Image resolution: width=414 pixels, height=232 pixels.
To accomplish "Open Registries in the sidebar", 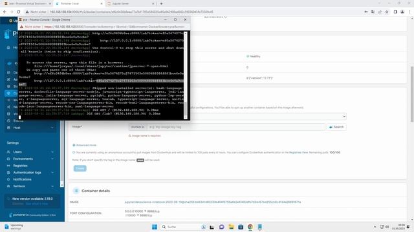I will [x=20, y=166].
